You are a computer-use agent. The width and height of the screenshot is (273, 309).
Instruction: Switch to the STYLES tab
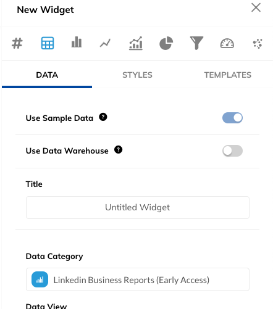[x=137, y=75]
